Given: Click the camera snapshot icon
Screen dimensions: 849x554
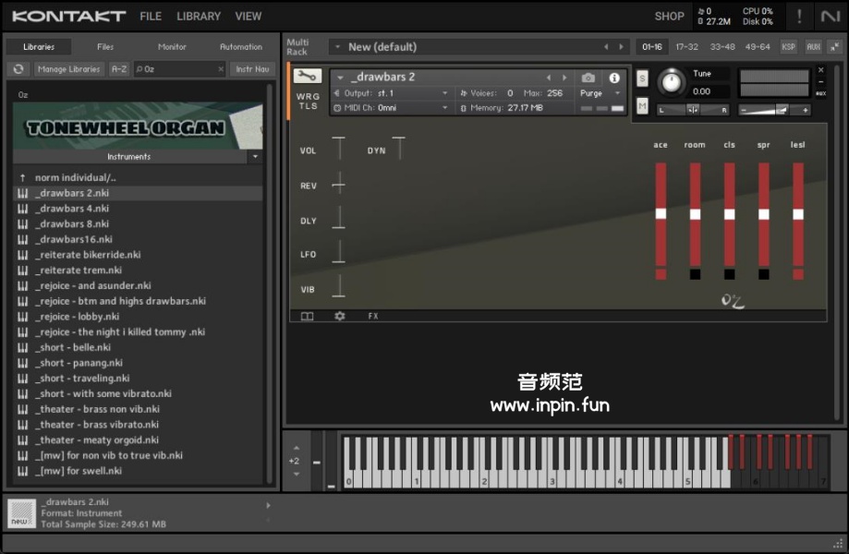Looking at the screenshot, I should [x=588, y=78].
